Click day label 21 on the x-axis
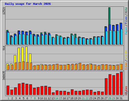This screenshot has width=129, height=101. (83, 98)
